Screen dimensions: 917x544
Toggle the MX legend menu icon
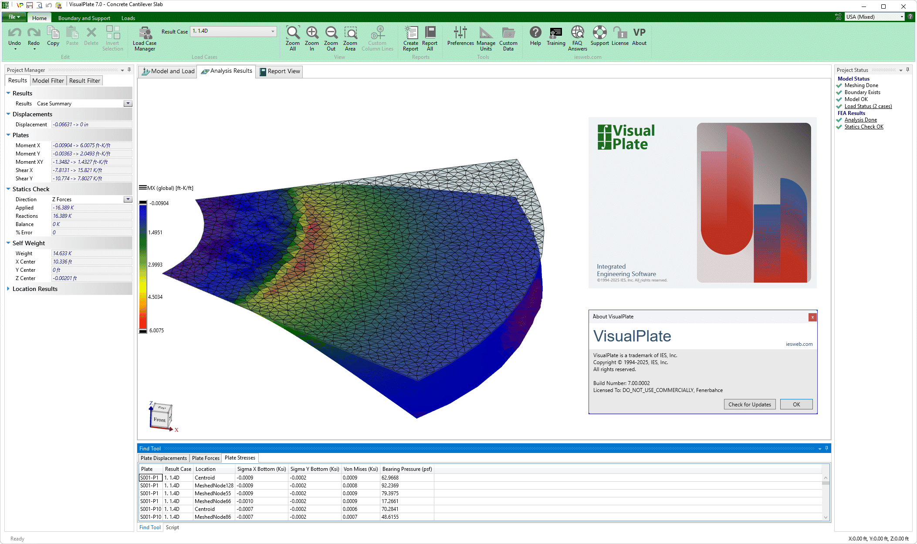(142, 188)
